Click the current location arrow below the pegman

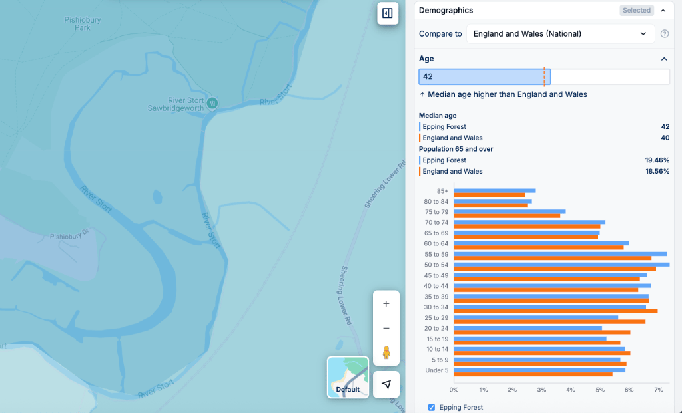pyautogui.click(x=386, y=384)
